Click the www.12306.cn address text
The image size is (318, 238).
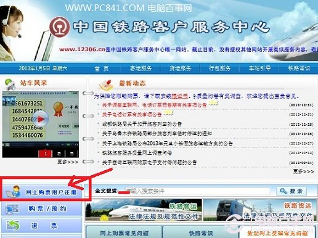coord(82,49)
